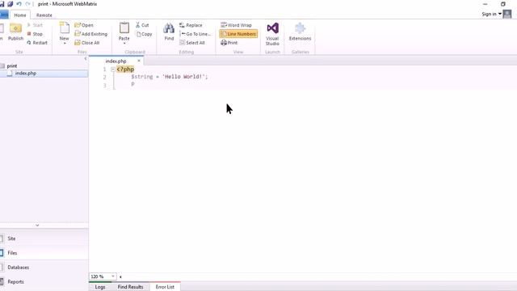Show the Logs panel tab
The width and height of the screenshot is (517, 291).
[100, 287]
